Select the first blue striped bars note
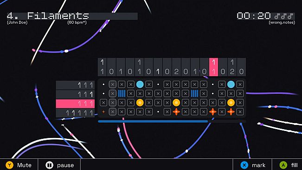This screenshot has height=170, width=302. (122, 93)
